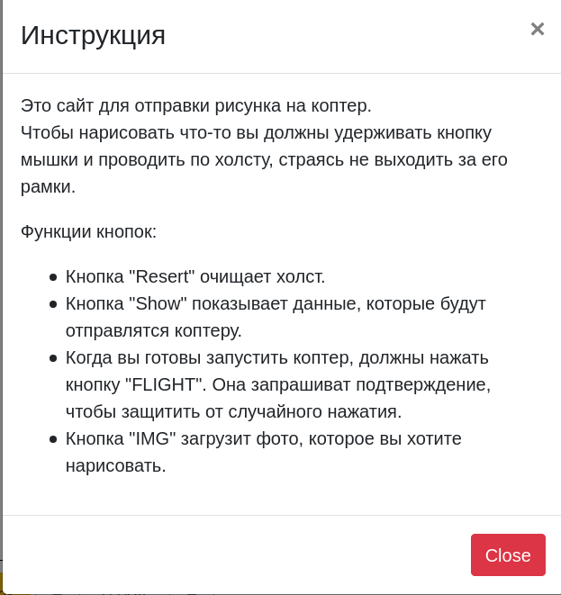Click the bullet dot before "Когда вы готовы"
561x595 pixels.
click(x=53, y=358)
